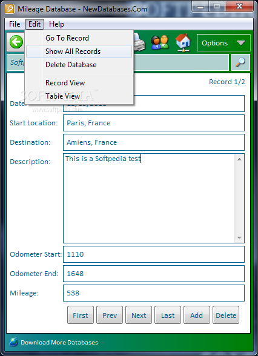The height and width of the screenshot is (356, 258).
Task: Switch to Record View
Action: (x=79, y=83)
